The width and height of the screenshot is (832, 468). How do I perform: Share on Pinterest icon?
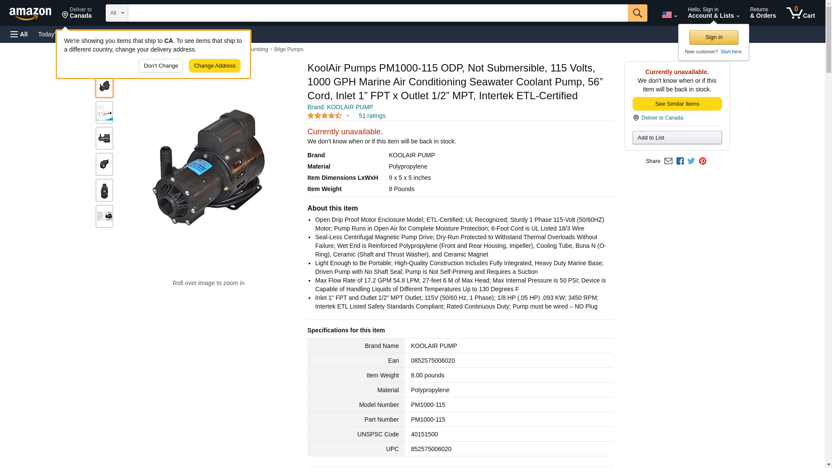pyautogui.click(x=702, y=161)
